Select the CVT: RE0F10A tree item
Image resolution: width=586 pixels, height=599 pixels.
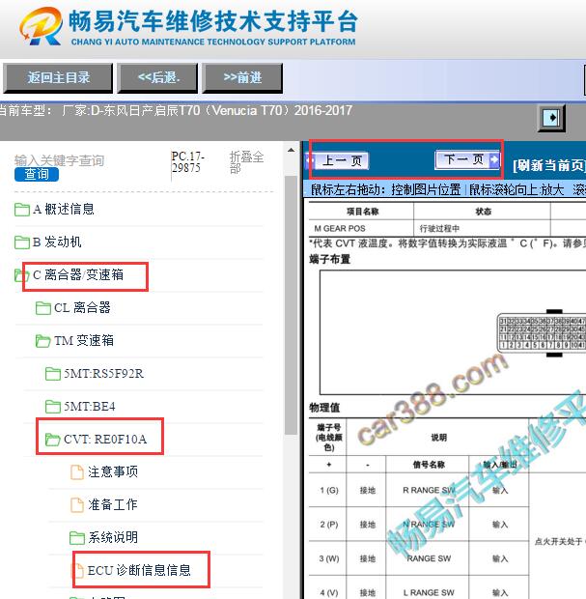coord(105,440)
